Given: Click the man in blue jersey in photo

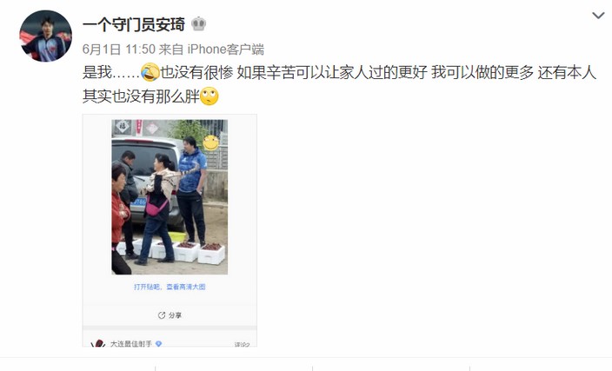Looking at the screenshot, I should point(191,191).
